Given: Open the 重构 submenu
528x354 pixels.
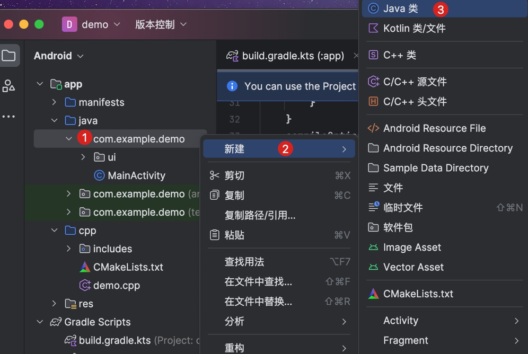Looking at the screenshot, I should click(279, 347).
